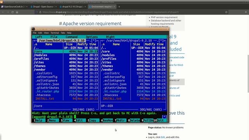Open Midnight Commander Command menu
Viewport: 249px width, 140px height.
[x=72, y=37]
